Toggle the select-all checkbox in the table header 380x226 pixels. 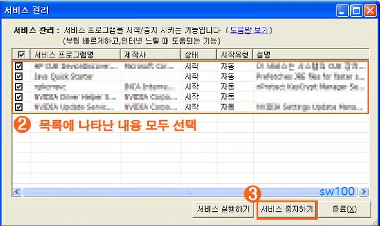21,55
